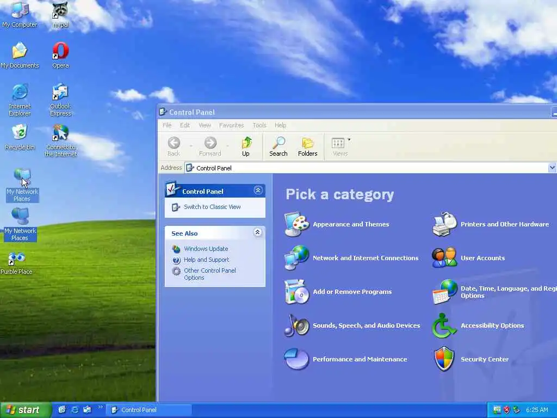Select the mypal raccoon desktop shortcut
Screen dimensions: 557x418
(61, 14)
